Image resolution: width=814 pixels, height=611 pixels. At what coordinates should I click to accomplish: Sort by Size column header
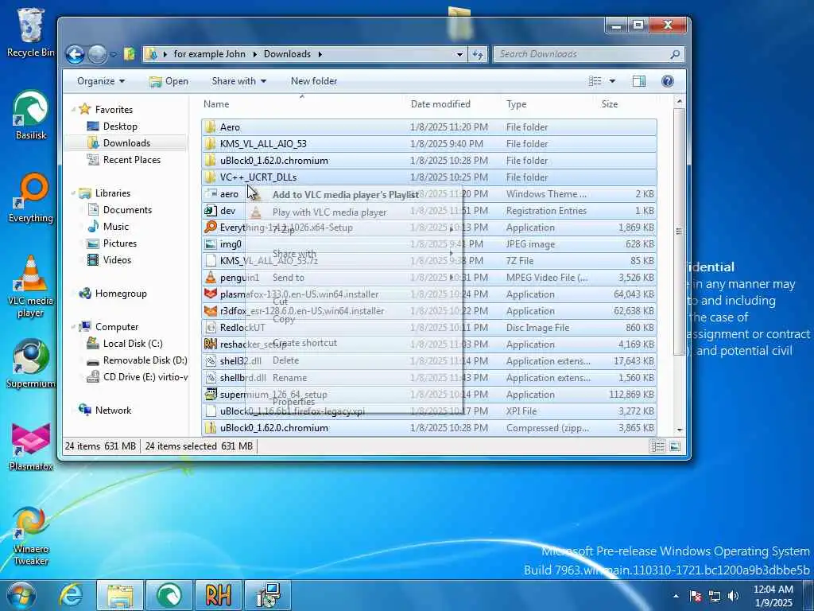point(627,104)
